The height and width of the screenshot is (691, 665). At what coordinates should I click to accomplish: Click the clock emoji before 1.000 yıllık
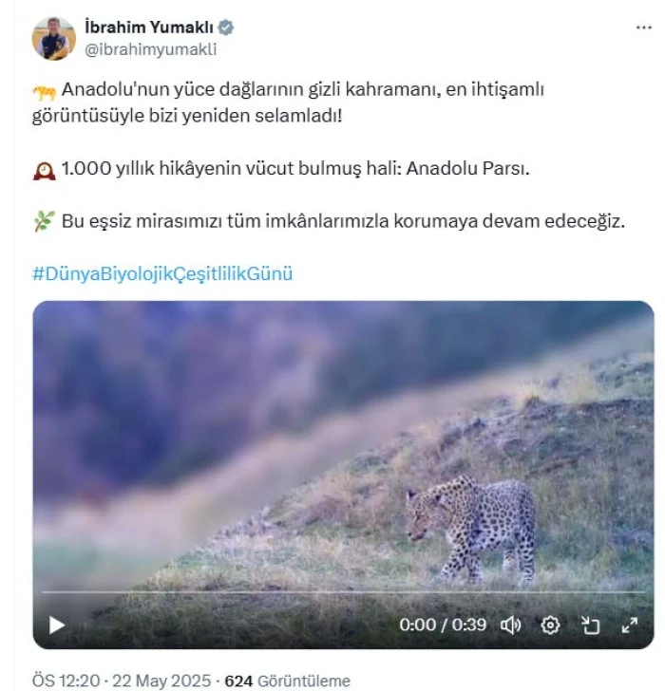click(x=45, y=171)
